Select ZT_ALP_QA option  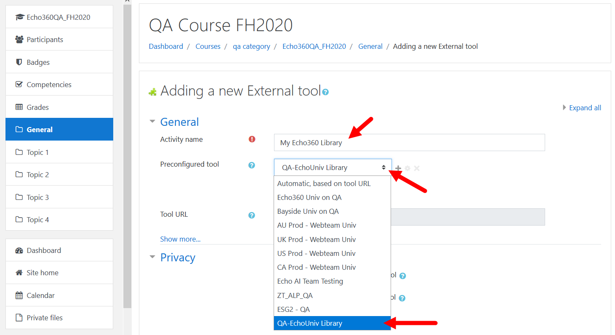click(332, 295)
